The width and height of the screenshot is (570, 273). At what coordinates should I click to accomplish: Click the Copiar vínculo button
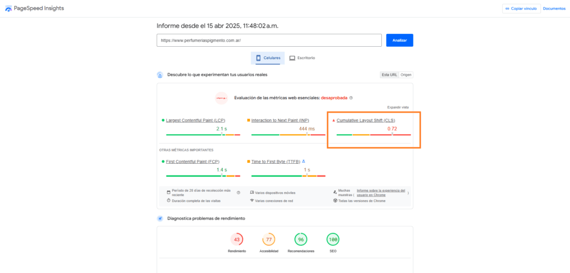pyautogui.click(x=521, y=8)
